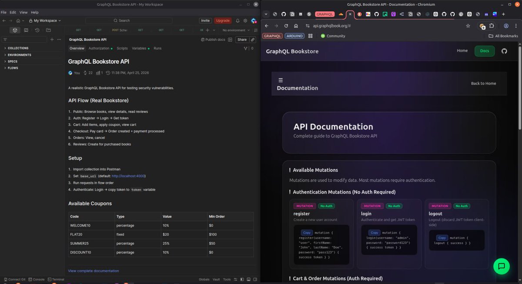Open the sidebar three-dot options menu
Viewport: 522px width, 284px height.
coord(59,39)
